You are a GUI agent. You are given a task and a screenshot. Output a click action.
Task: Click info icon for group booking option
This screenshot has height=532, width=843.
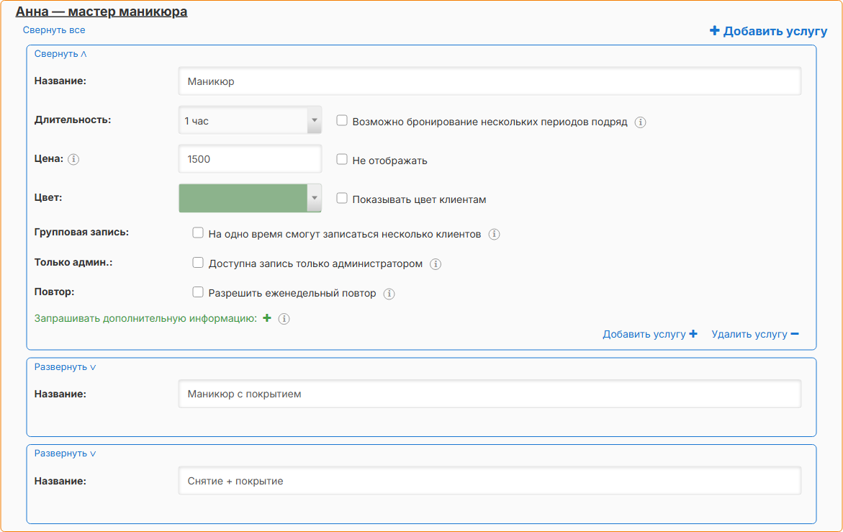[x=494, y=234]
